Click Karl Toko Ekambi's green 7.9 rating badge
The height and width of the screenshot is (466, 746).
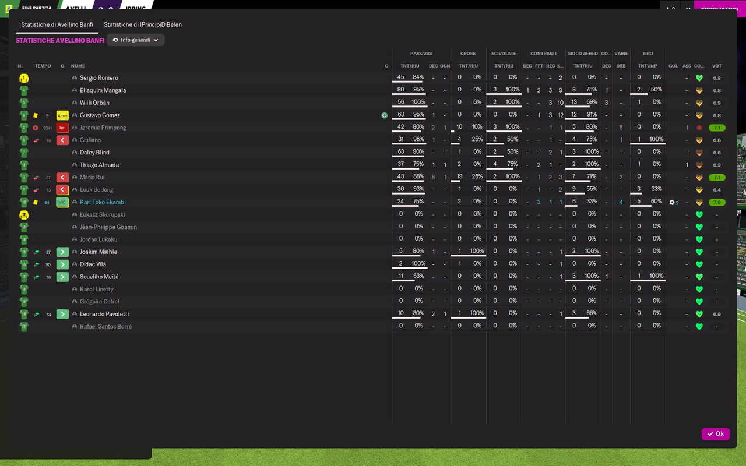pyautogui.click(x=717, y=202)
